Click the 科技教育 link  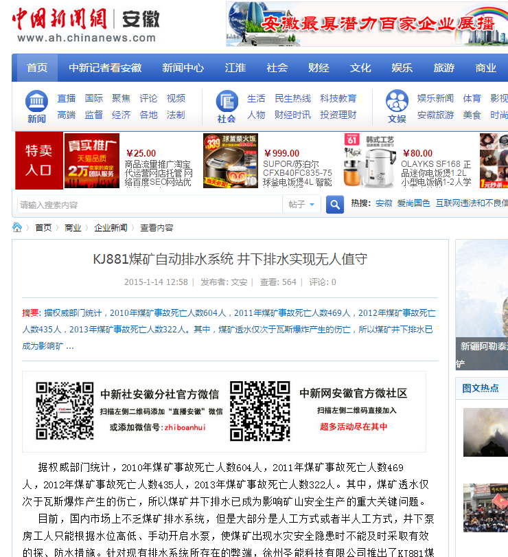pyautogui.click(x=338, y=98)
